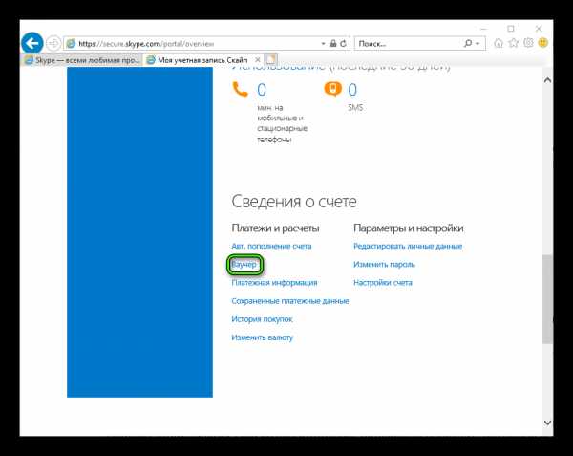
Task: Click 'Редактировать личные данные' link
Action: tap(407, 246)
